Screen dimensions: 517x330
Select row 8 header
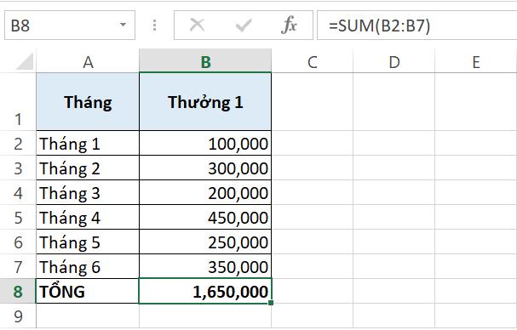[x=18, y=291]
